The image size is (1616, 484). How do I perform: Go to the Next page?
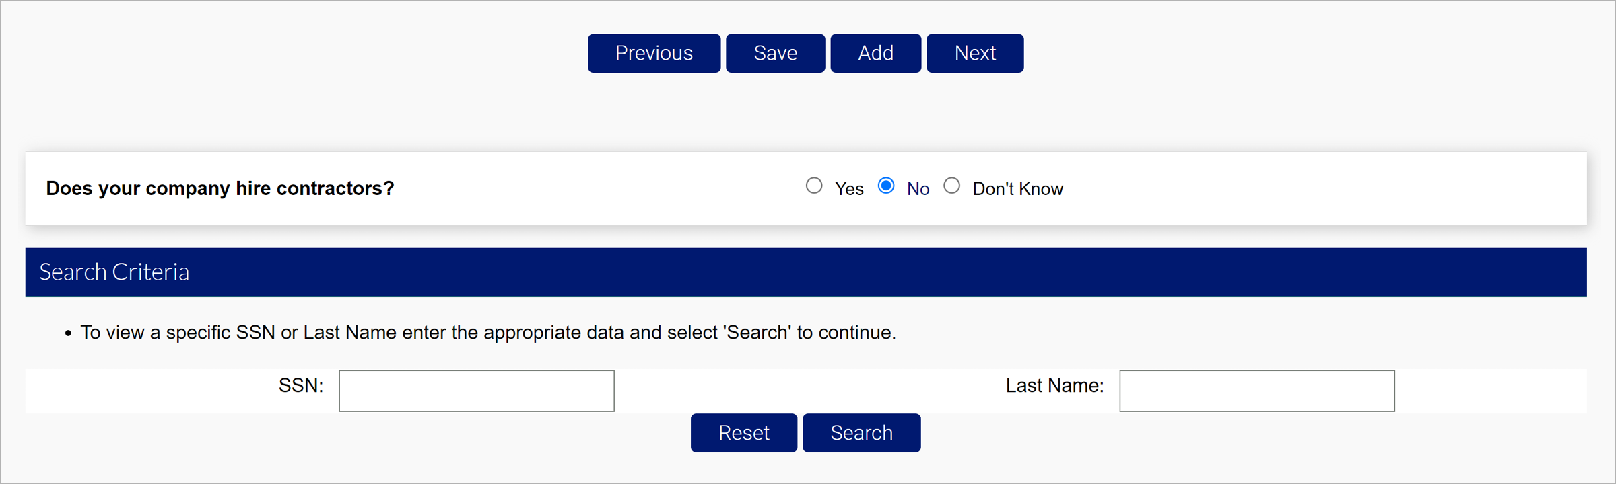[974, 53]
